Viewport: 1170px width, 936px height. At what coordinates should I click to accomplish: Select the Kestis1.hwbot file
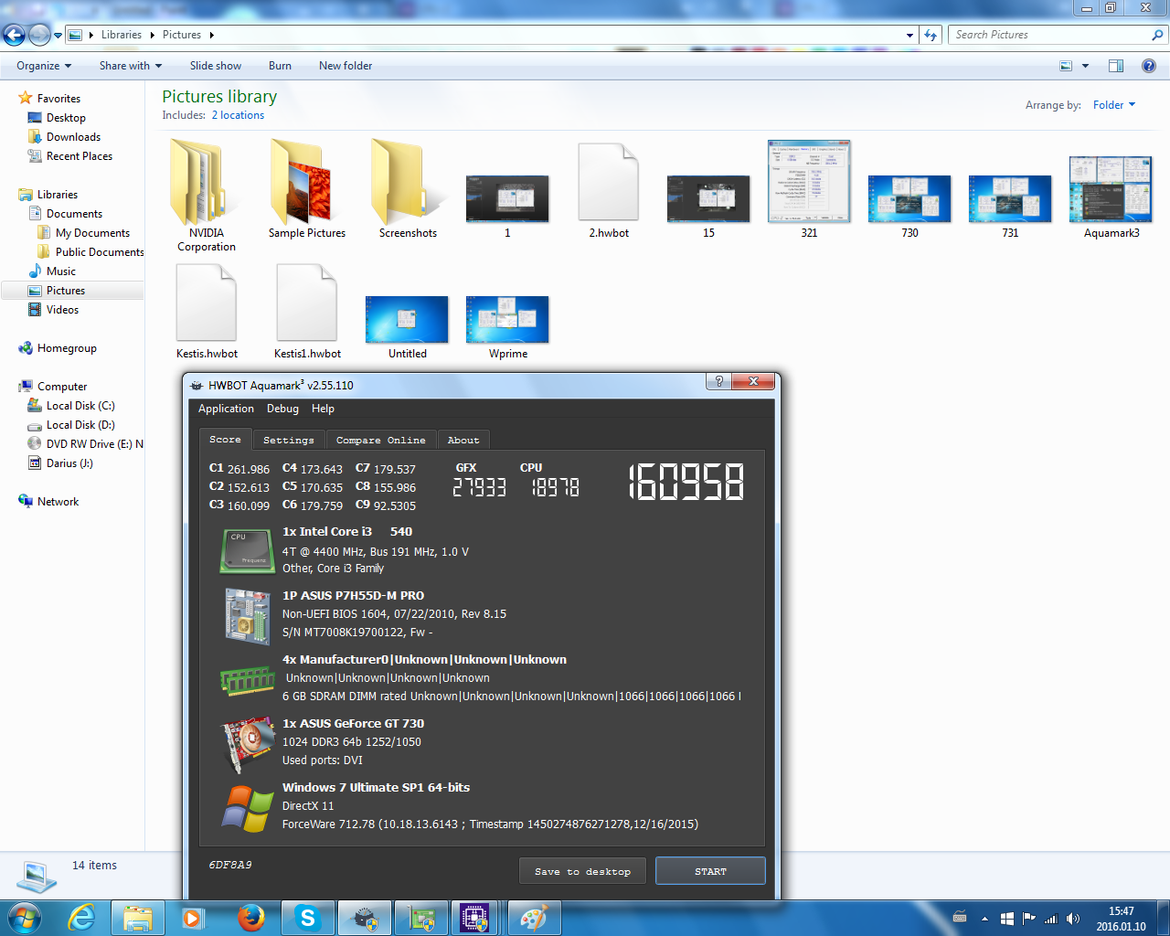[x=307, y=311]
